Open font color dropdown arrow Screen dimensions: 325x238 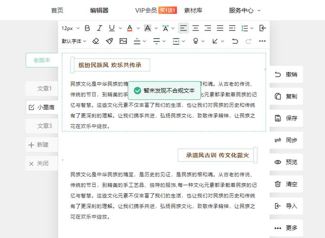(x=138, y=29)
